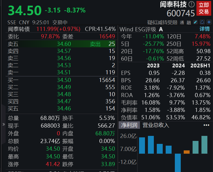Click the 涨停 limit-up price 41.42
This screenshot has width=213, height=172.
pyautogui.click(x=54, y=164)
